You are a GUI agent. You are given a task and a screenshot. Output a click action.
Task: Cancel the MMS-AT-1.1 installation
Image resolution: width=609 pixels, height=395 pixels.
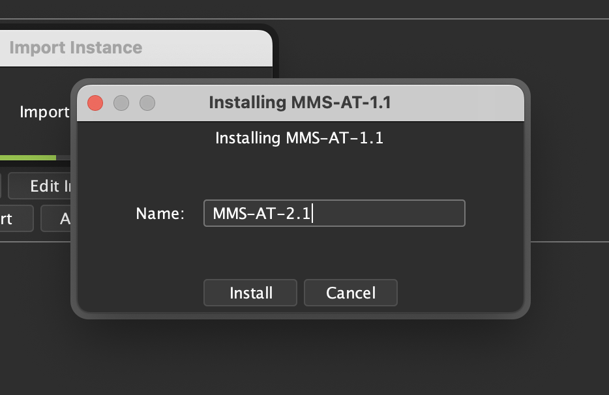pyautogui.click(x=351, y=293)
